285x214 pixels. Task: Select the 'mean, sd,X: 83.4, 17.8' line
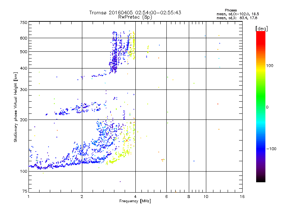coord(237,18)
